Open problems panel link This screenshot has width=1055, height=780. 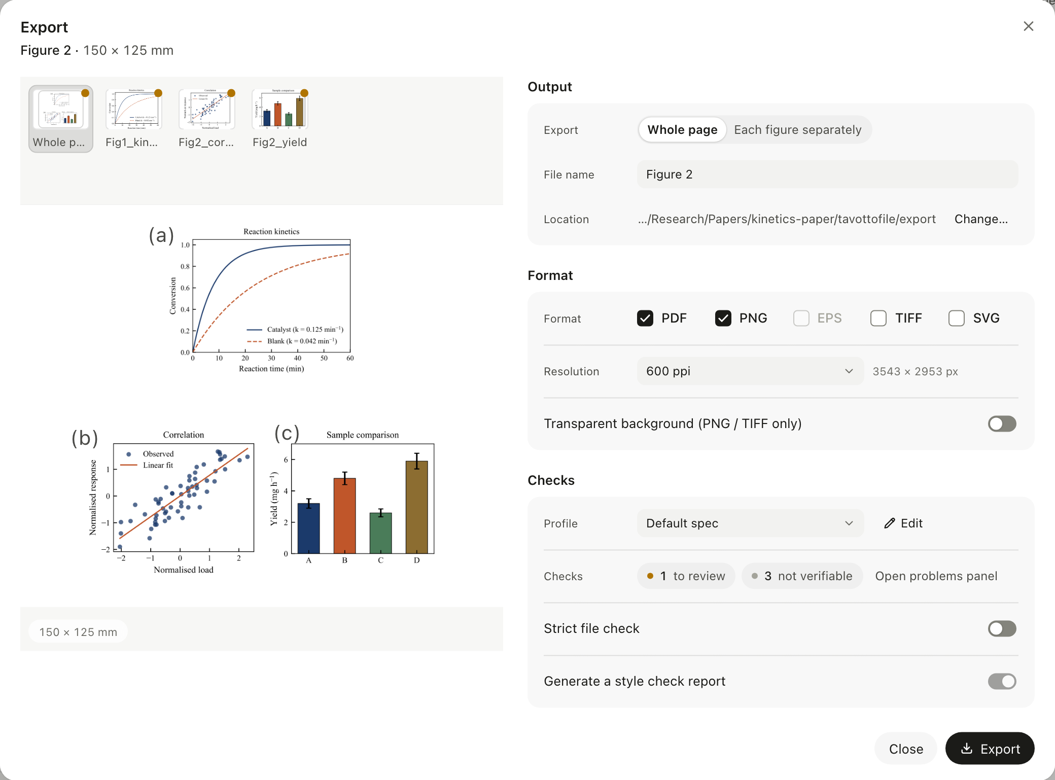pos(936,576)
